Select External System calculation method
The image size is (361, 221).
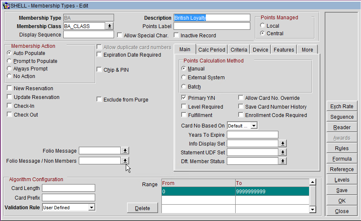tap(184, 78)
